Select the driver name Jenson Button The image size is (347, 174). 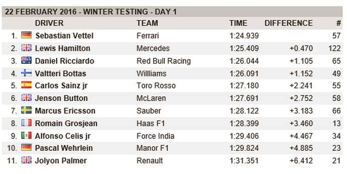click(x=61, y=98)
